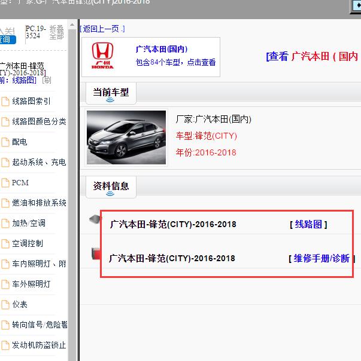Collapse the 资料信息 section header
Viewport: 361px width, 361px height.
111,187
